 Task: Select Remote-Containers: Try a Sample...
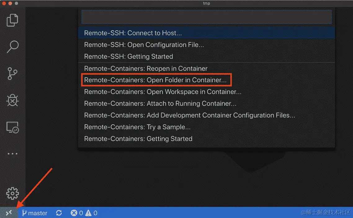click(207, 127)
